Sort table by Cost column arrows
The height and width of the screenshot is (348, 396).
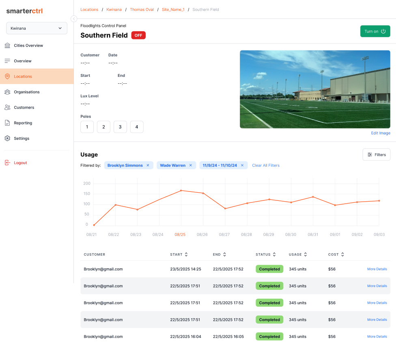[x=342, y=254]
